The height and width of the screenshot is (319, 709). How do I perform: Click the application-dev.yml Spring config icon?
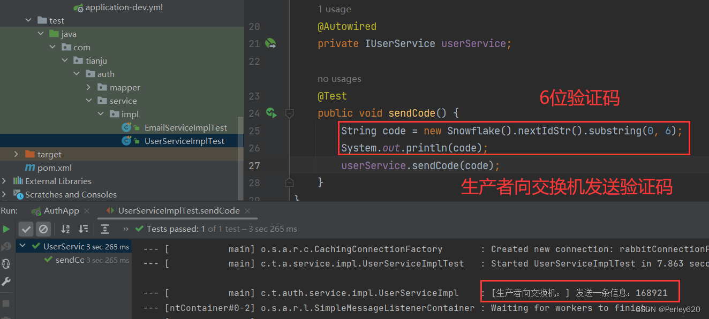coord(79,8)
